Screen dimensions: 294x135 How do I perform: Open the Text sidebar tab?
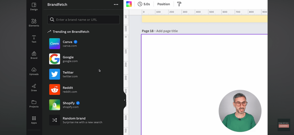pyautogui.click(x=34, y=39)
